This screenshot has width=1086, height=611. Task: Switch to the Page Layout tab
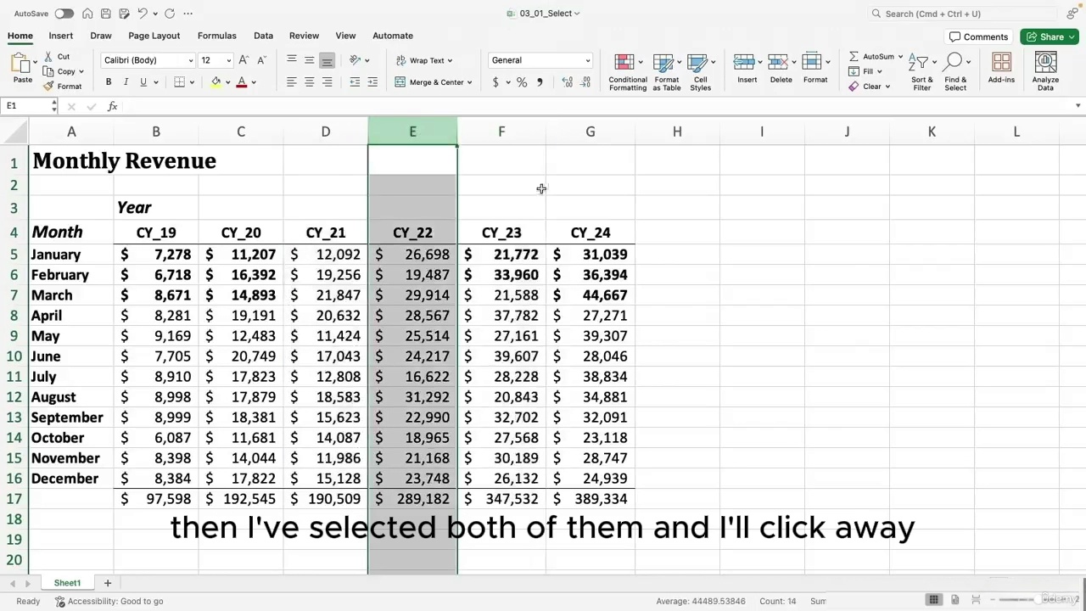154,36
